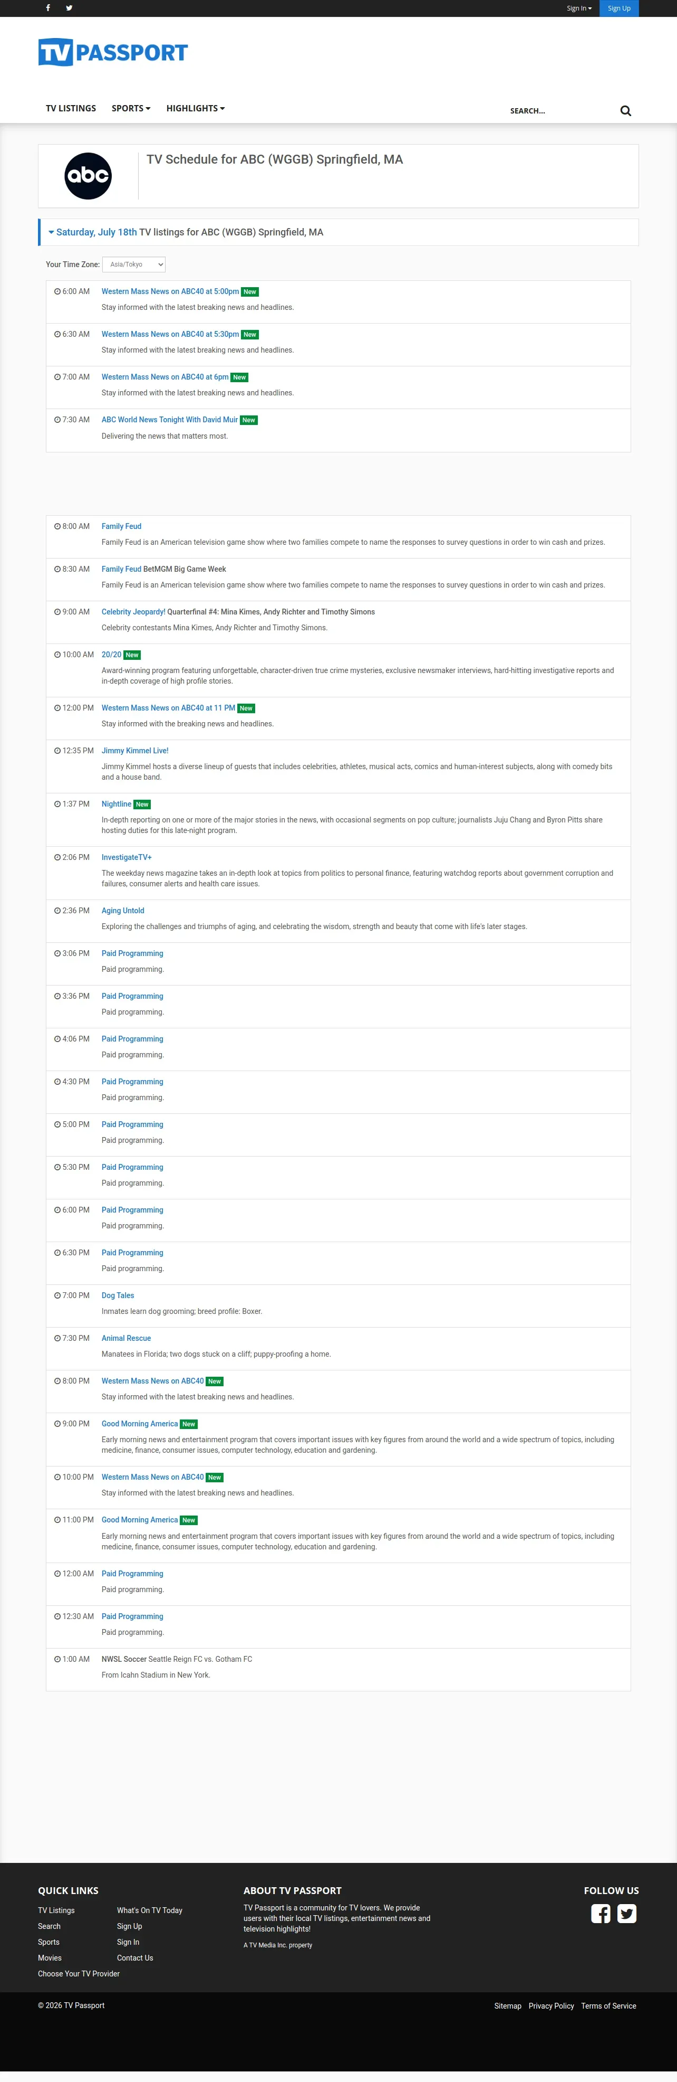The height and width of the screenshot is (2082, 677).
Task: Open the 4:30 PM Paid Programming listing
Action: coord(132,1082)
